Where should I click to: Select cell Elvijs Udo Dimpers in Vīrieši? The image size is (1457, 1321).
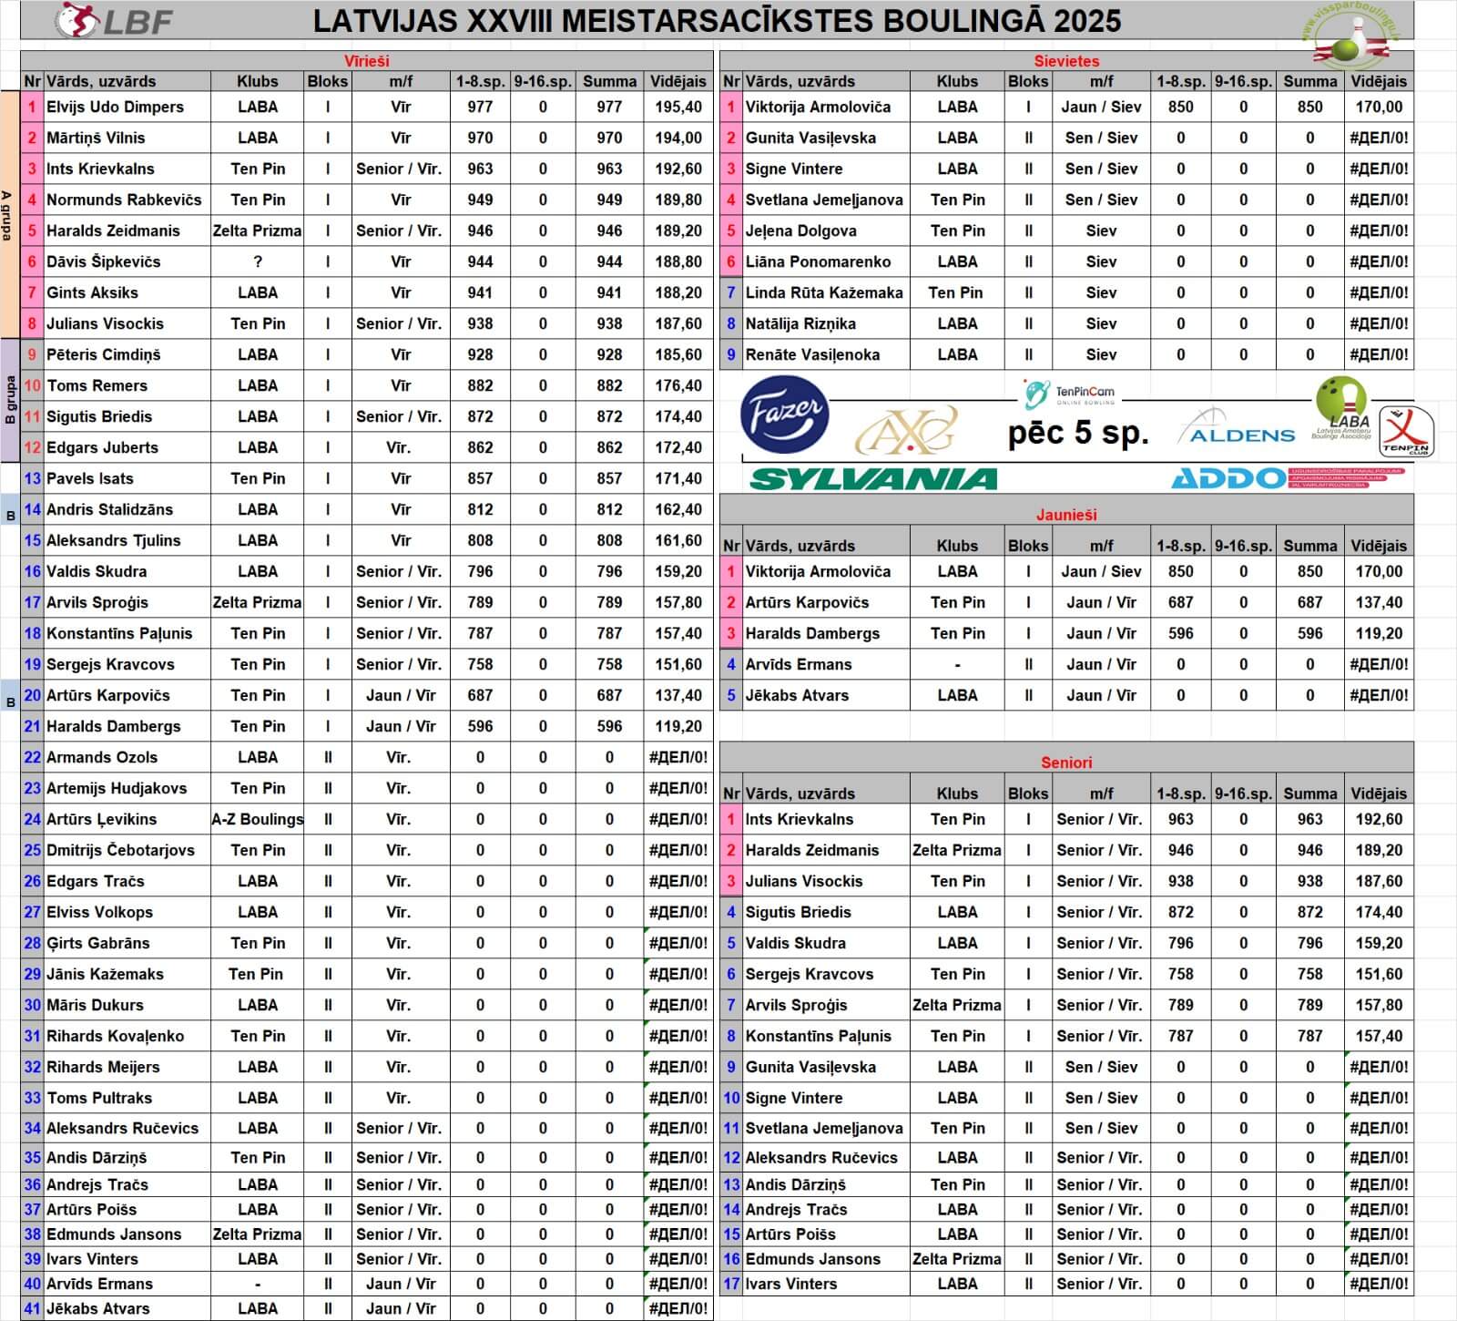click(127, 107)
